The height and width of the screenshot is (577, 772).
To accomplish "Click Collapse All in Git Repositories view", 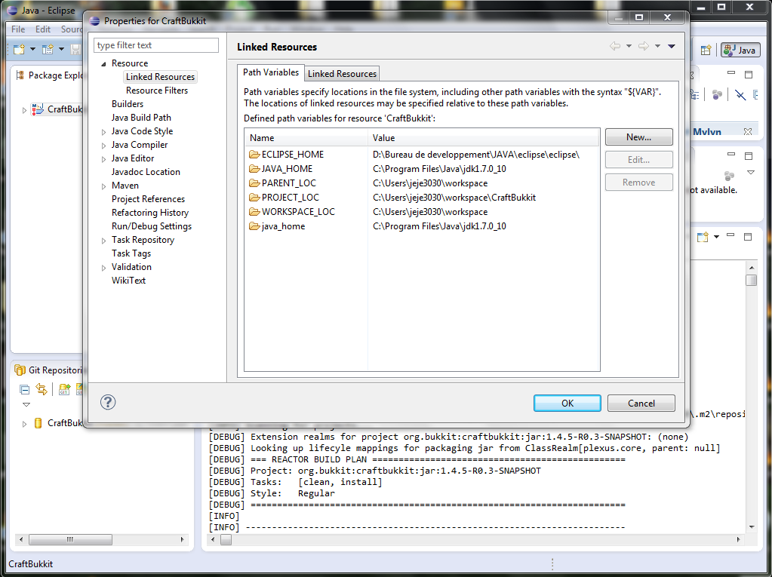I will pyautogui.click(x=25, y=389).
